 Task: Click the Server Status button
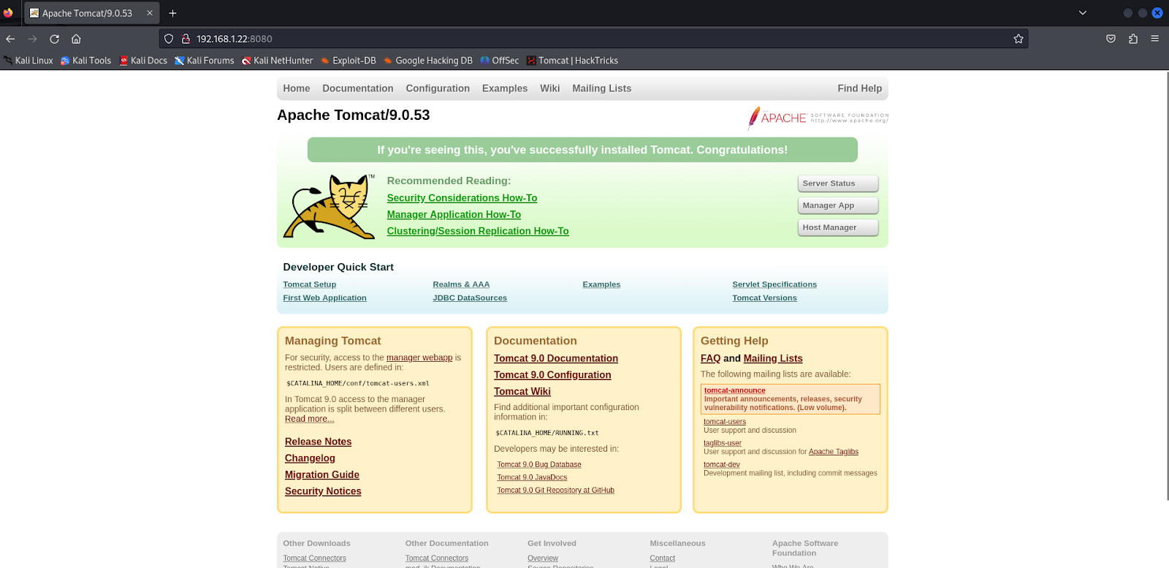(838, 183)
